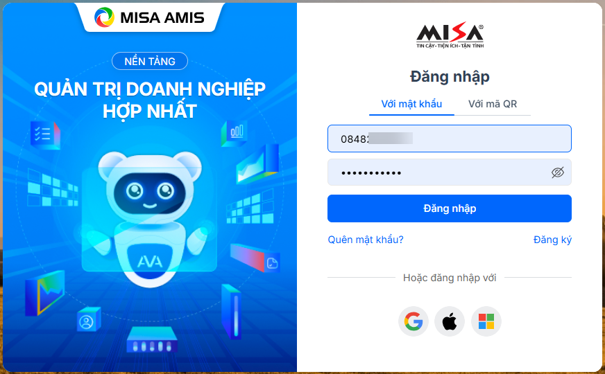Open the Đăng ký registration link

click(x=552, y=240)
